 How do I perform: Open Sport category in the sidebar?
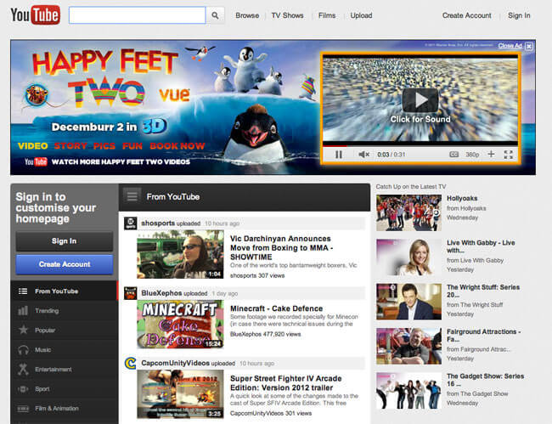(42, 388)
